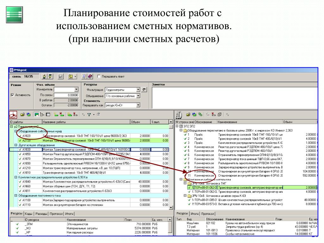Click the add-row green bar icon, left toolbar
This screenshot has height=243, width=324.
pyautogui.click(x=56, y=115)
